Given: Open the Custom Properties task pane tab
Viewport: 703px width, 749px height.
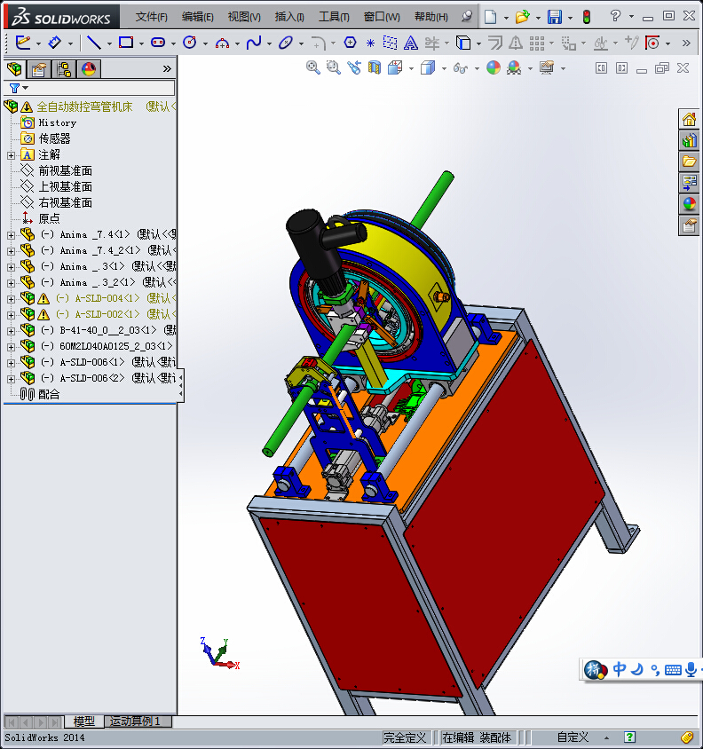Looking at the screenshot, I should tap(689, 225).
